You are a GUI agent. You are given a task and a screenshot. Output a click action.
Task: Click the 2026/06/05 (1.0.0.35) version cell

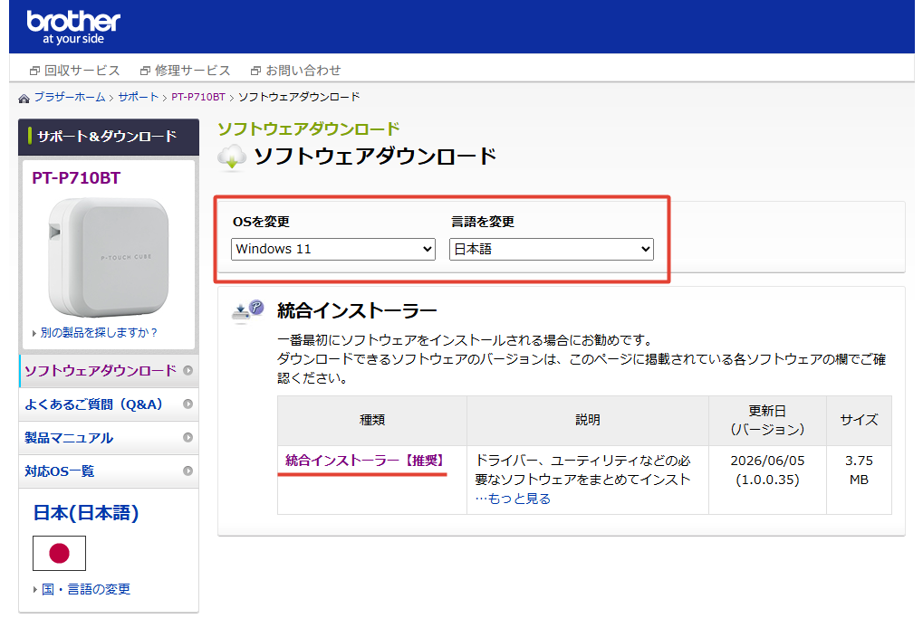(767, 480)
